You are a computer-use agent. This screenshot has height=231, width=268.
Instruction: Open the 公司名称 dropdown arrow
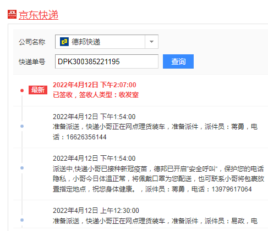tap(151, 42)
